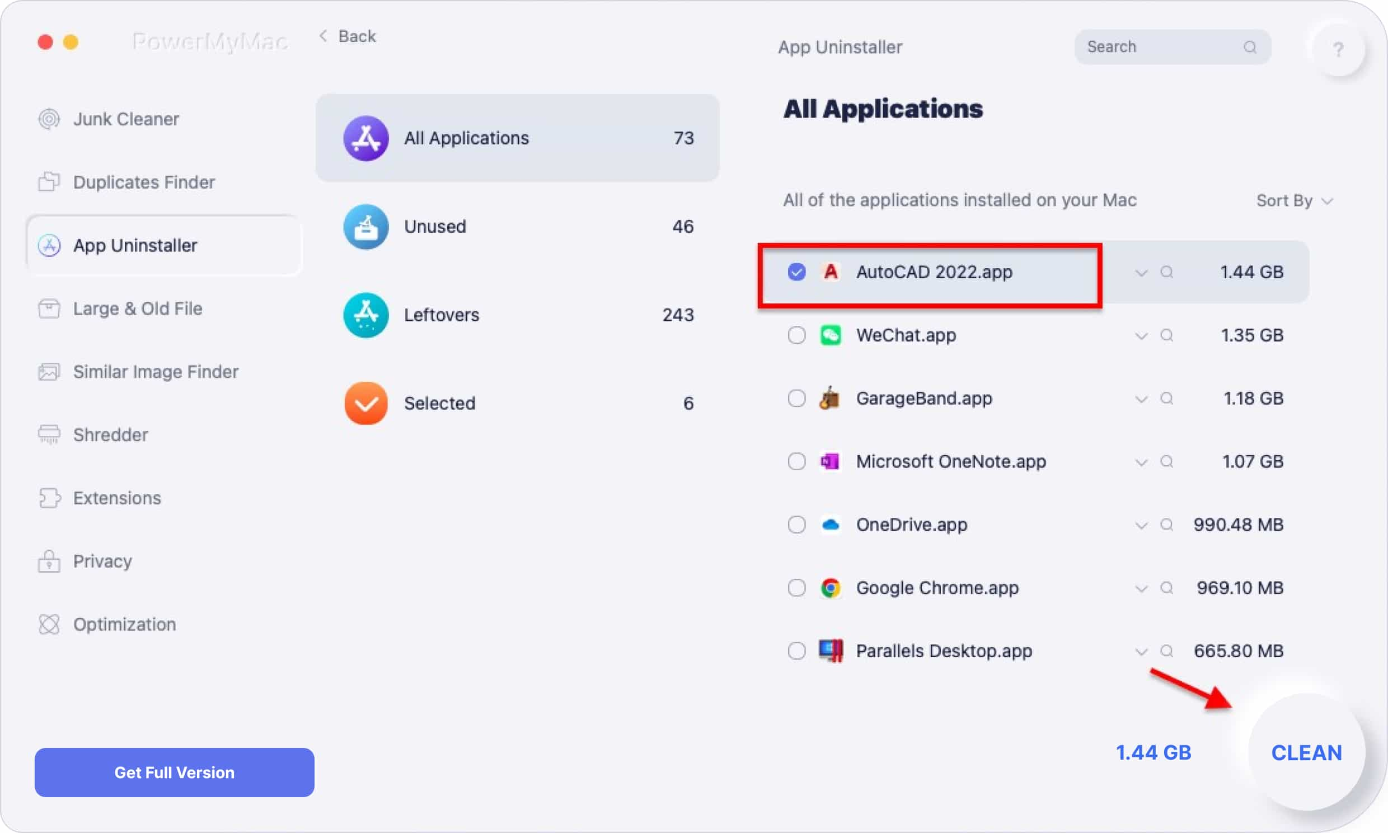Click Get Full Version button
Screen dimensions: 1388x833
click(173, 771)
